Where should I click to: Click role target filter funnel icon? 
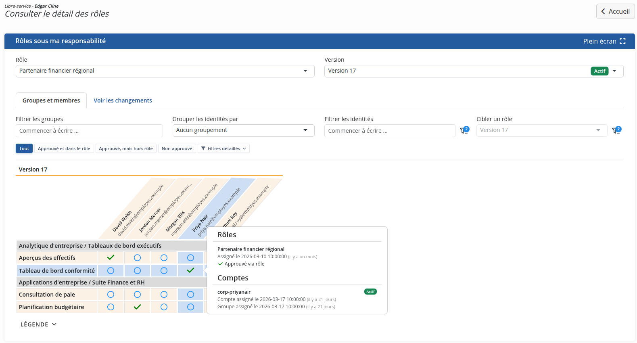[x=616, y=130]
